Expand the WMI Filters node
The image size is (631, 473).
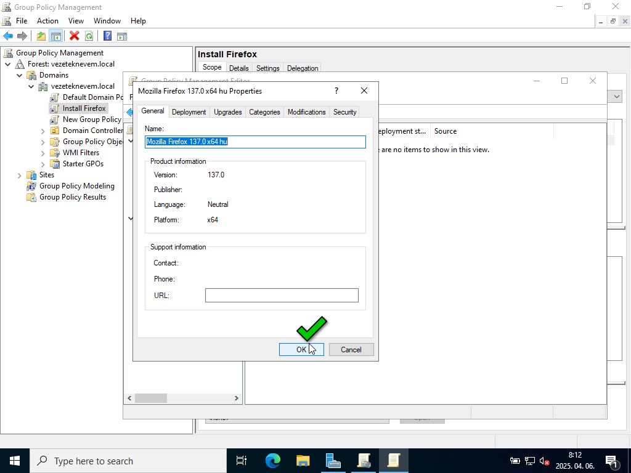coord(43,153)
